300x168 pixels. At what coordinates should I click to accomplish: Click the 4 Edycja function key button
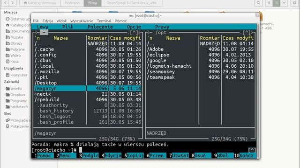(112, 155)
